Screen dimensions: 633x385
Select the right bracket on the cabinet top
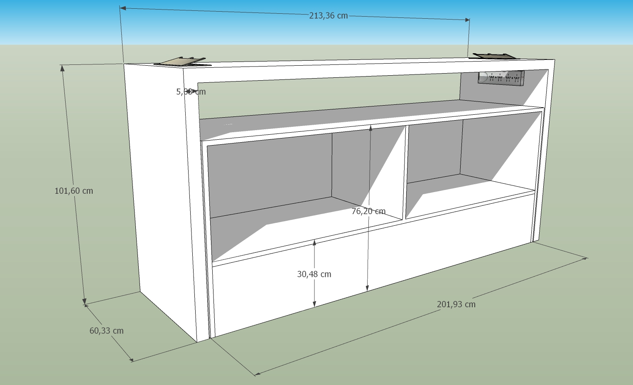click(496, 56)
